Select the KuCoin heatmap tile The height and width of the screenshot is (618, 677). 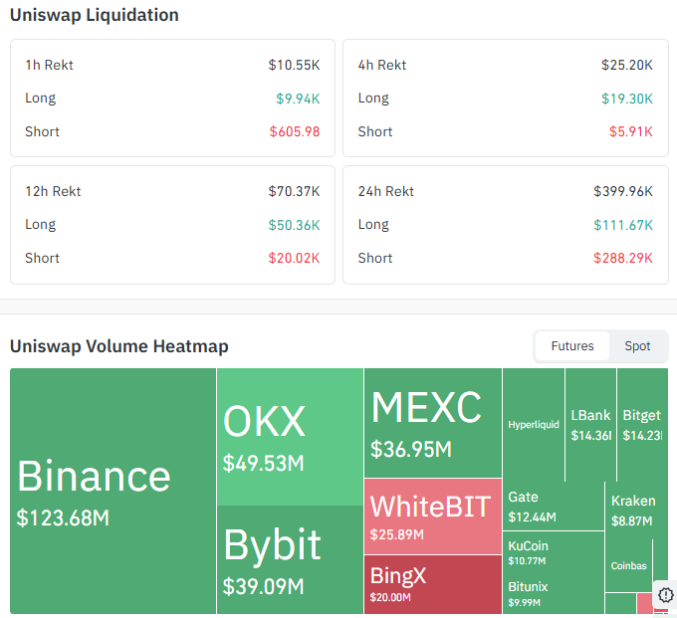tap(554, 553)
